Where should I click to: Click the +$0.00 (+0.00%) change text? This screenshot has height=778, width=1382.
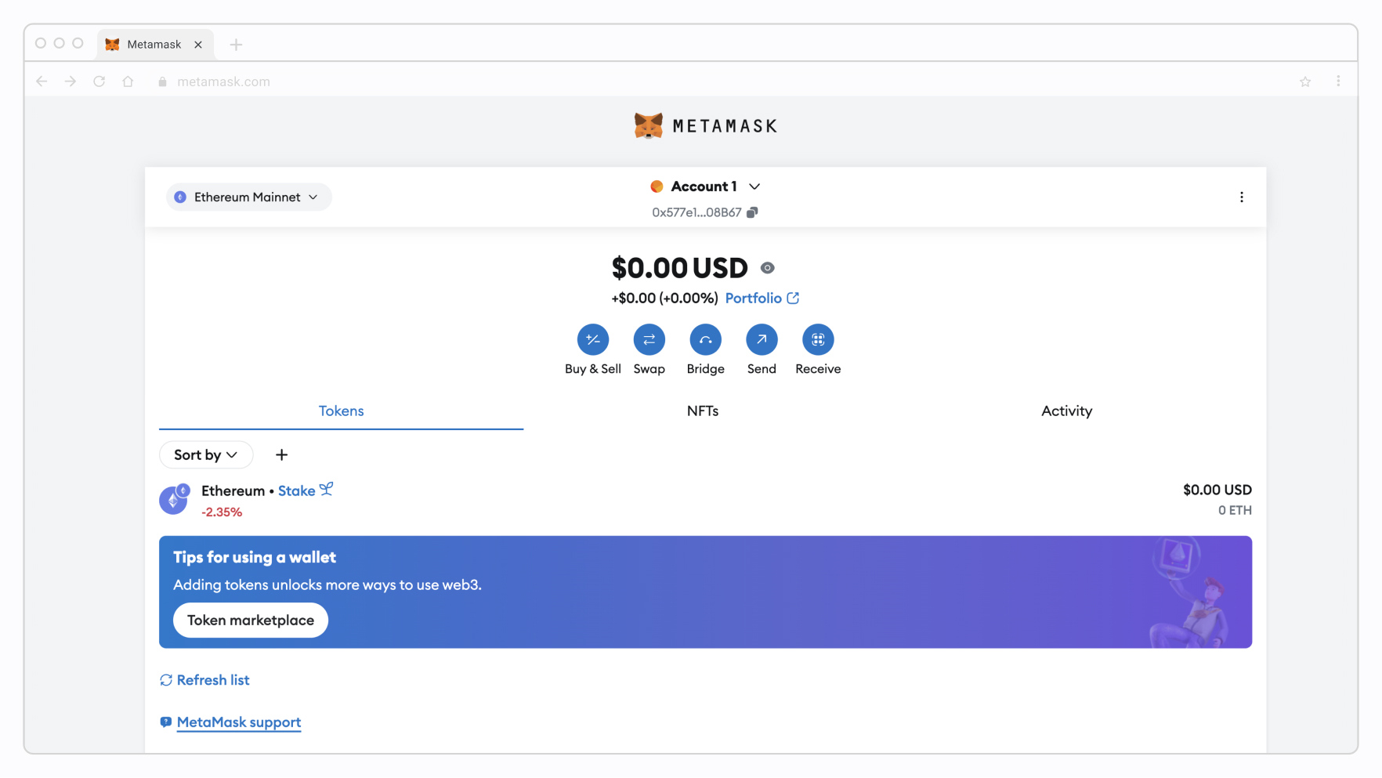click(664, 298)
